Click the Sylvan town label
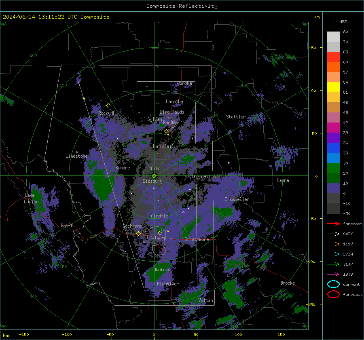364x340 pixels. coord(154,119)
